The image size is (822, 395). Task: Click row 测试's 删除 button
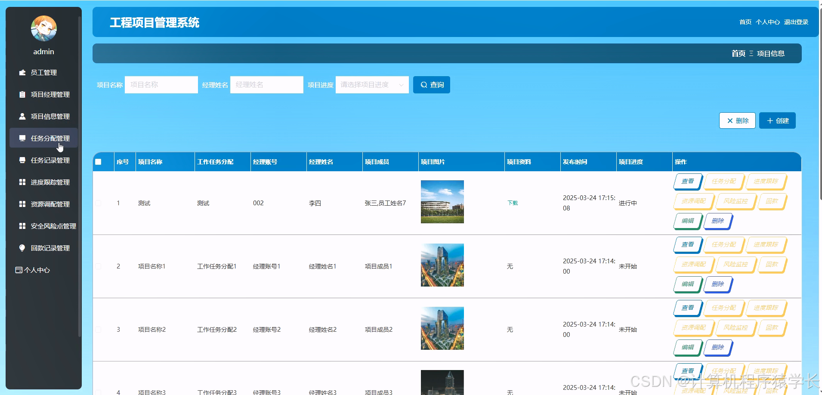coord(718,221)
